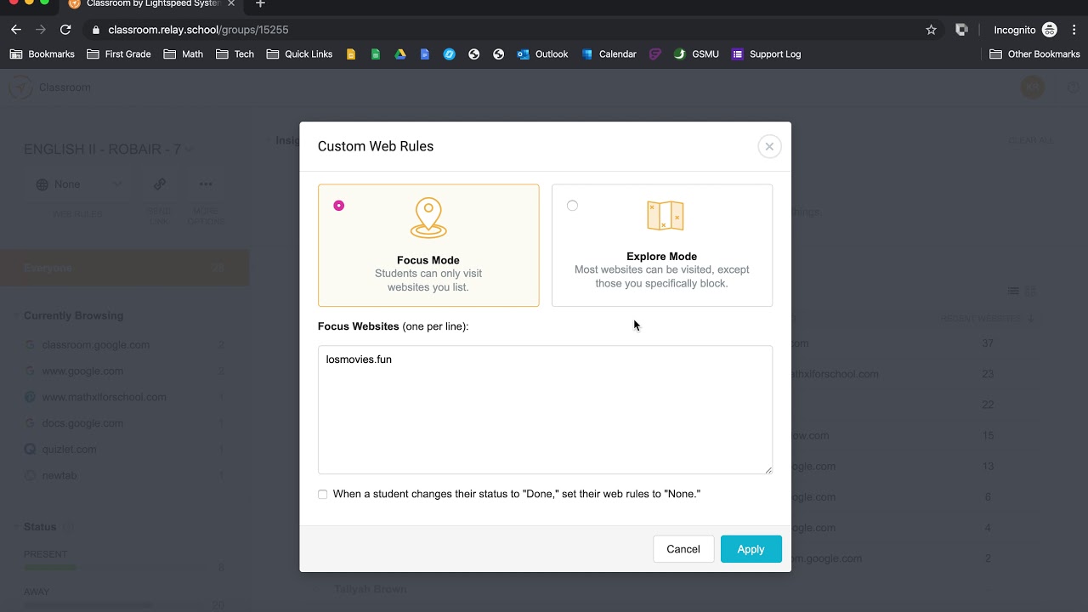
Task: Select the Explore Mode radio button
Action: click(572, 206)
